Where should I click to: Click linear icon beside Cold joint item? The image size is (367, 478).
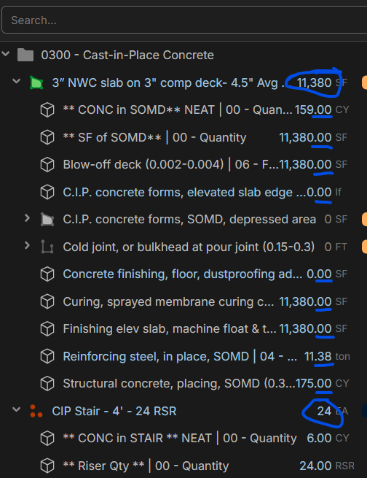(x=47, y=247)
